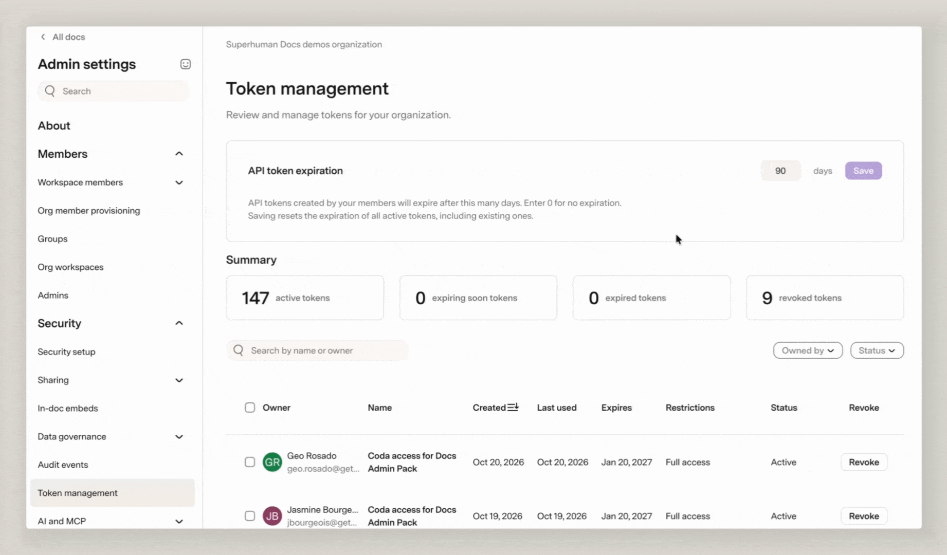Open the Groups page

click(x=52, y=239)
